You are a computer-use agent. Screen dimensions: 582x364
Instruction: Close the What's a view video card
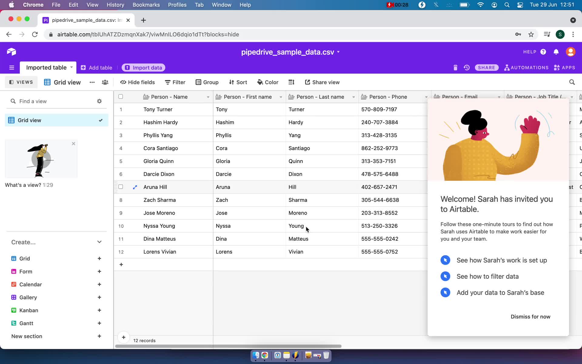[73, 144]
